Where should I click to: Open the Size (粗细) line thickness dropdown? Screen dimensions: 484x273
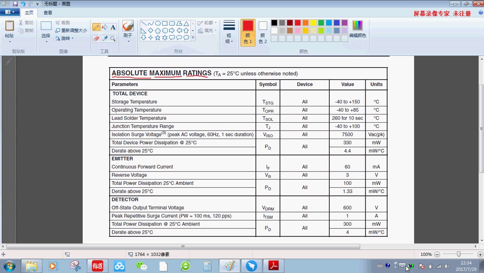coord(229,33)
